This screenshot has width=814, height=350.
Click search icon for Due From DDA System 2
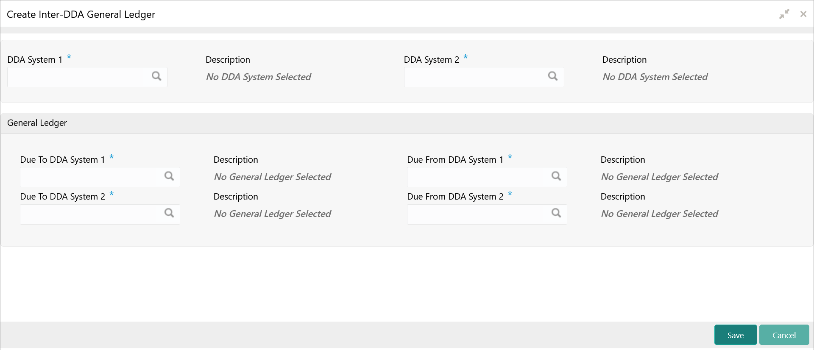click(556, 213)
